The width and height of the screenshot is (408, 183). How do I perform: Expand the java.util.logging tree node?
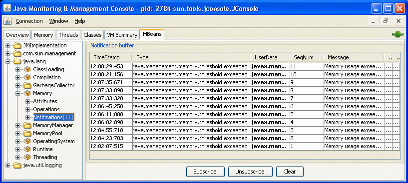pos(7,166)
